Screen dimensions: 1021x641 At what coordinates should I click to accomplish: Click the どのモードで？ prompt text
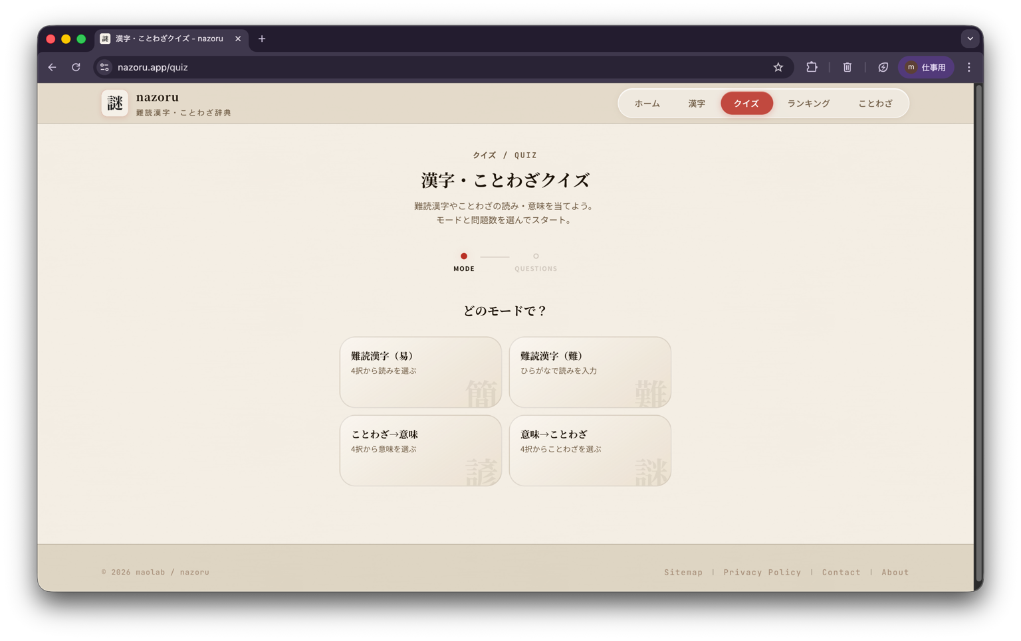pyautogui.click(x=505, y=311)
